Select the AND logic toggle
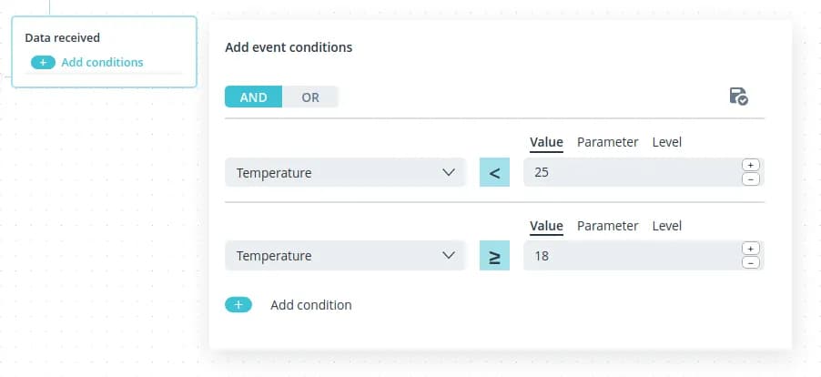This screenshot has height=377, width=821. pos(253,97)
